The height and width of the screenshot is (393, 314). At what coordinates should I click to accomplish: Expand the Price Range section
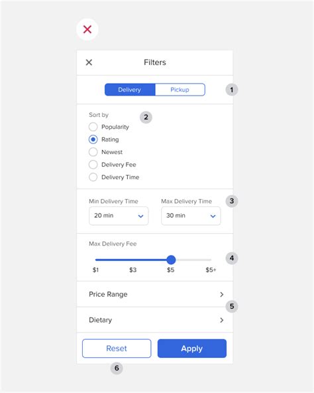point(155,294)
